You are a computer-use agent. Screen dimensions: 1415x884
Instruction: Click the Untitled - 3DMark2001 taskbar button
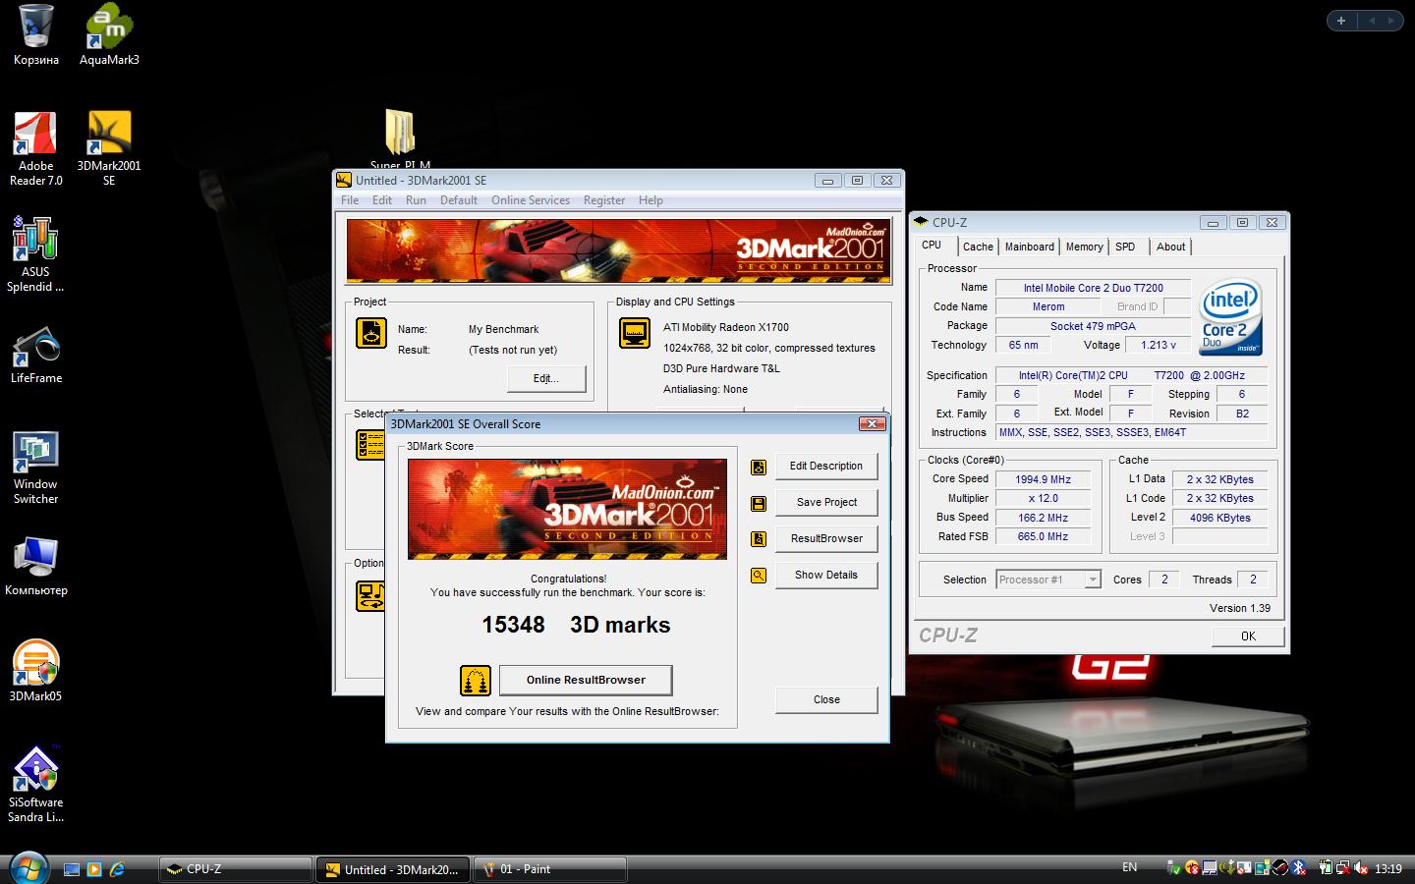tap(392, 869)
